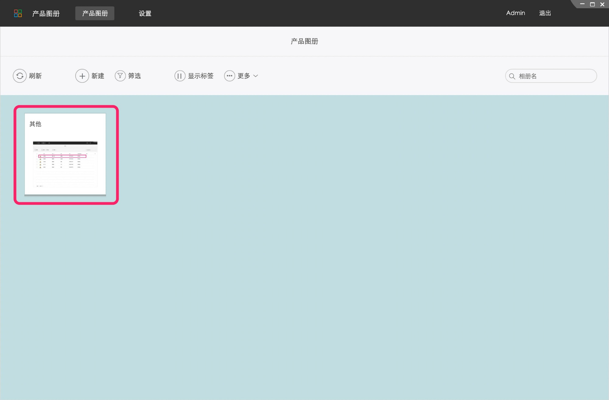Click the 退出 logout link
Screen dimensions: 609x400
pos(545,13)
